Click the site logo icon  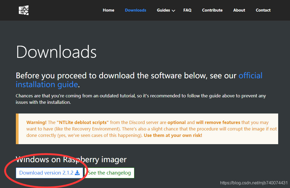24,10
